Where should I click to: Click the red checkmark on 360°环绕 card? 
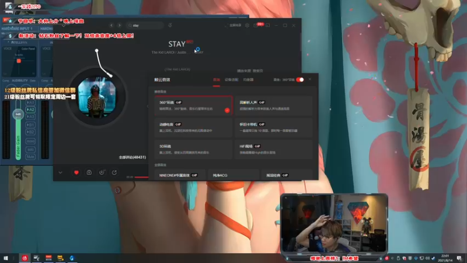(227, 110)
